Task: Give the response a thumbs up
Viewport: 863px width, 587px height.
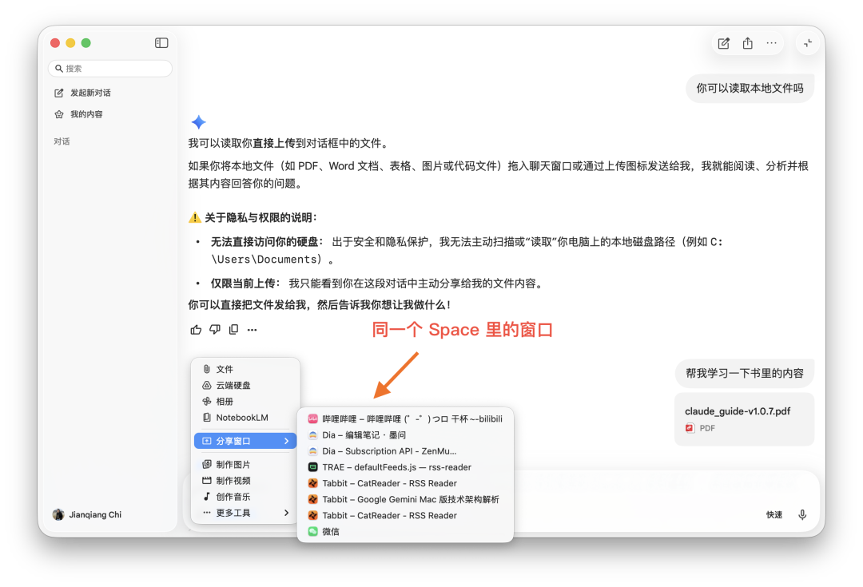Action: [196, 330]
